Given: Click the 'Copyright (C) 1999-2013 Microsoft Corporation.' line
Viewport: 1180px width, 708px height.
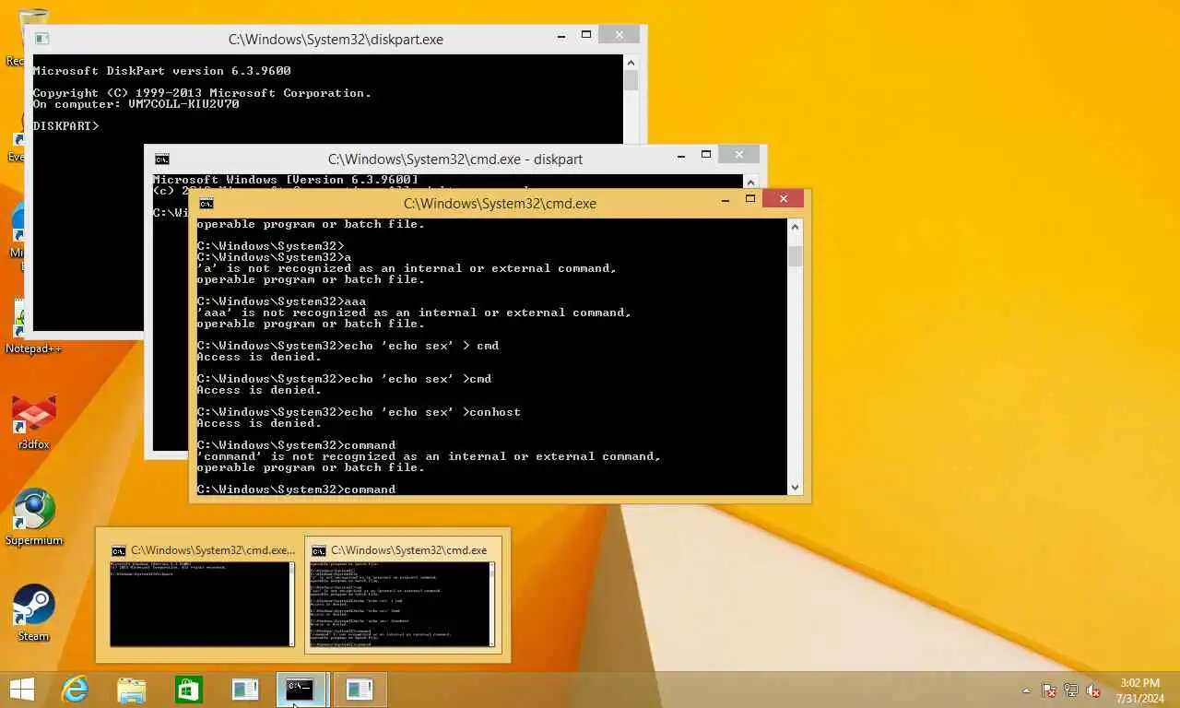Looking at the screenshot, I should coord(202,93).
